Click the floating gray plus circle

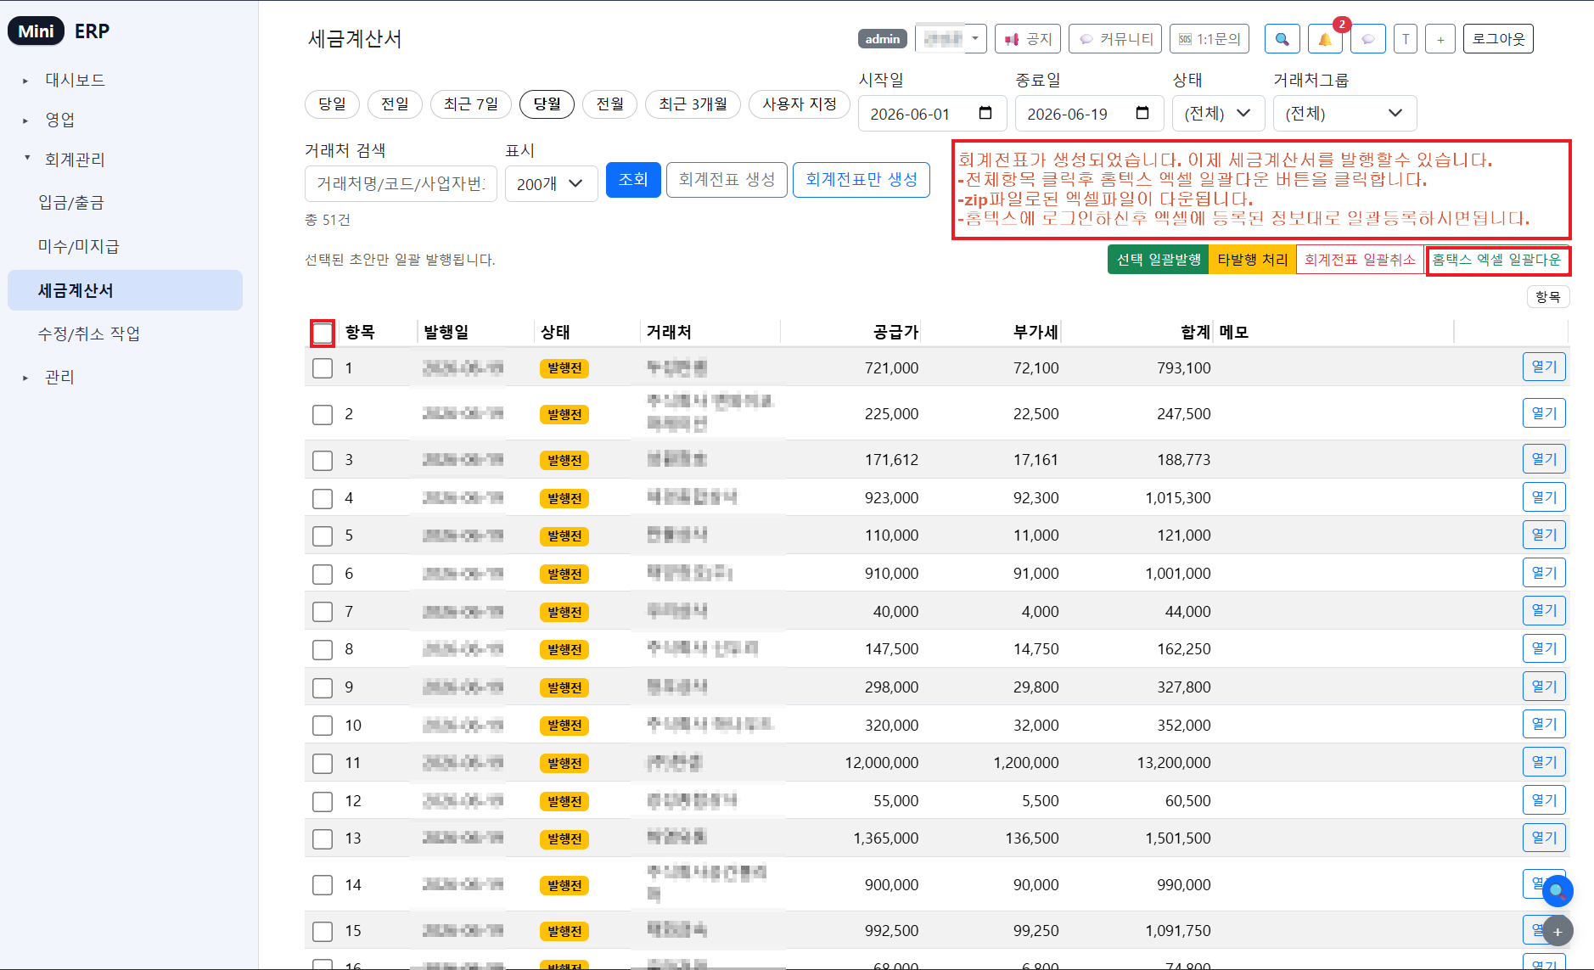tap(1558, 931)
